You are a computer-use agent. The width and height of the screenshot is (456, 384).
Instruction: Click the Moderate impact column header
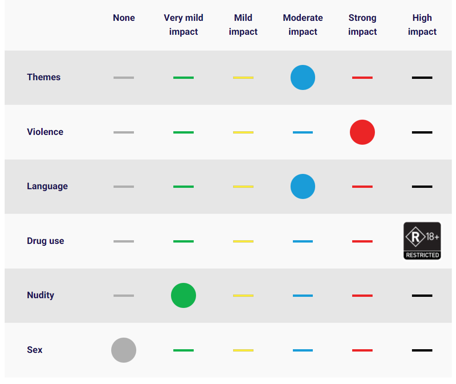pyautogui.click(x=303, y=25)
